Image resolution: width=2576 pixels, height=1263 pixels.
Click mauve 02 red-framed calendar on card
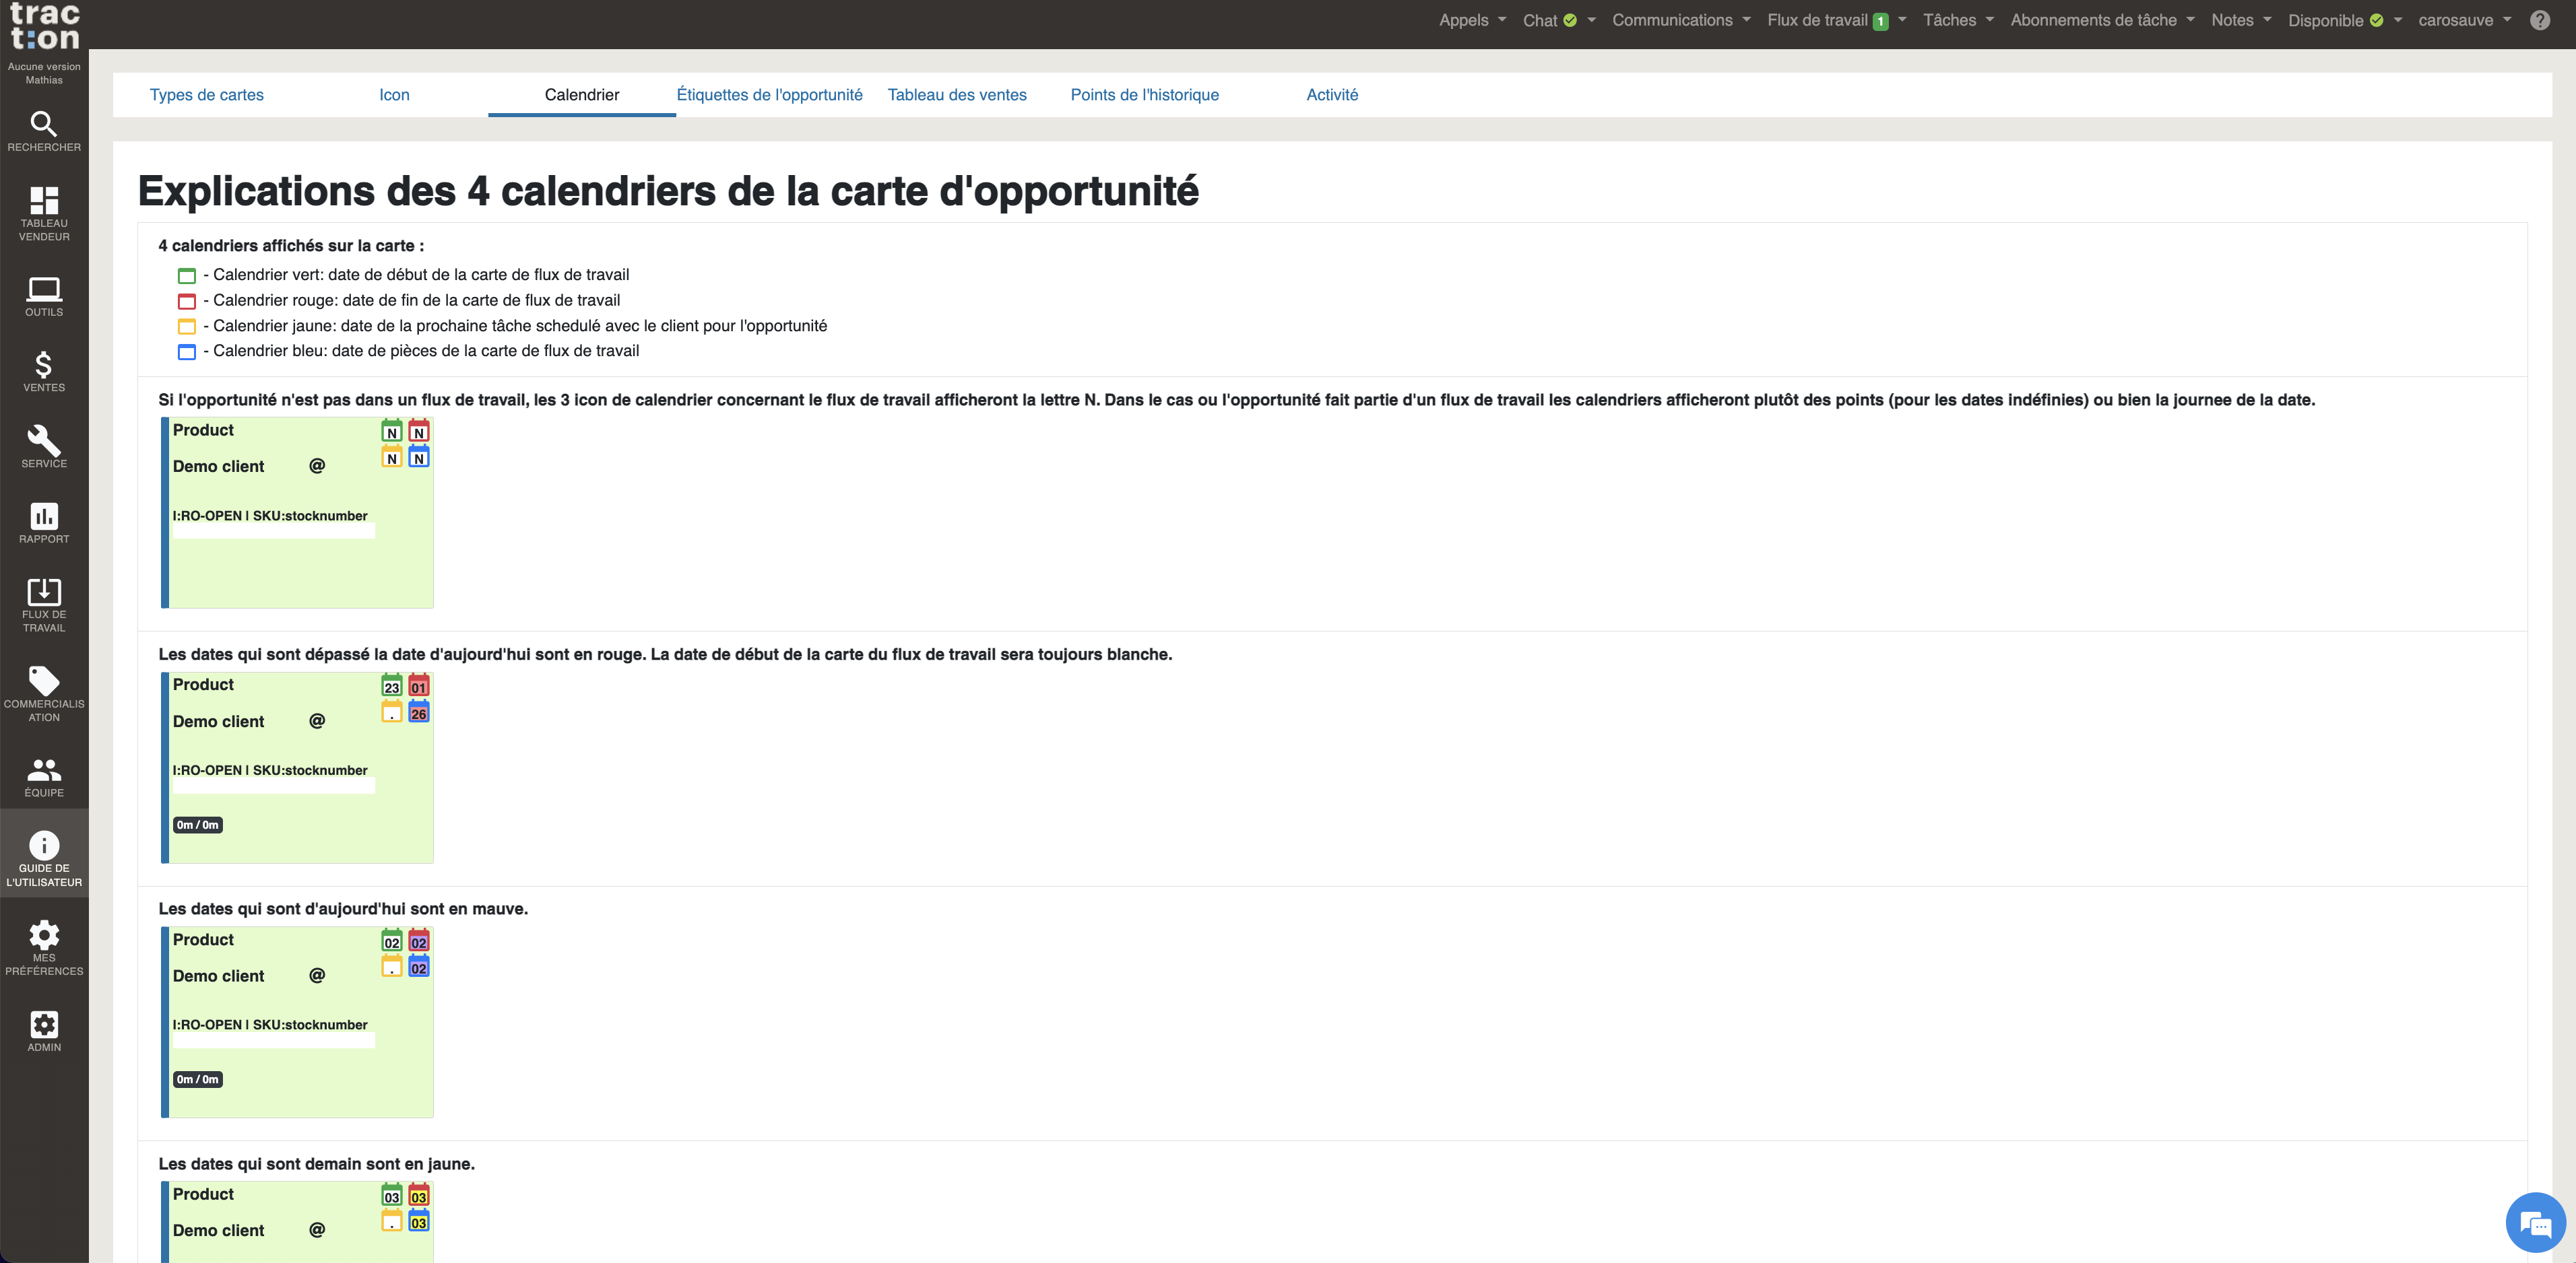(419, 941)
